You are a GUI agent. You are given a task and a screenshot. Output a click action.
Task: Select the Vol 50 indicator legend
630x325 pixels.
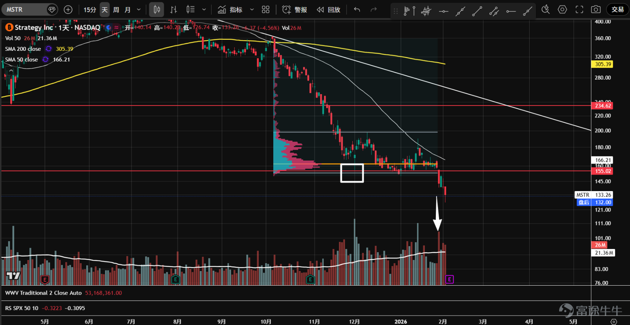pos(13,38)
